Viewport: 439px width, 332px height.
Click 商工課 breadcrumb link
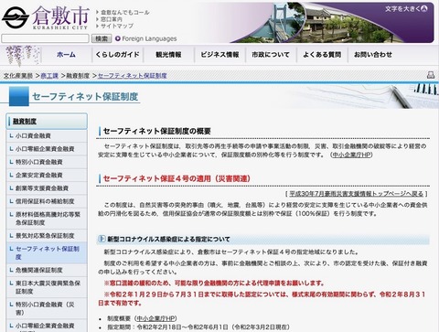click(x=49, y=76)
